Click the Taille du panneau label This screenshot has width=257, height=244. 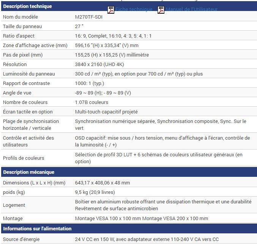[x=22, y=27]
